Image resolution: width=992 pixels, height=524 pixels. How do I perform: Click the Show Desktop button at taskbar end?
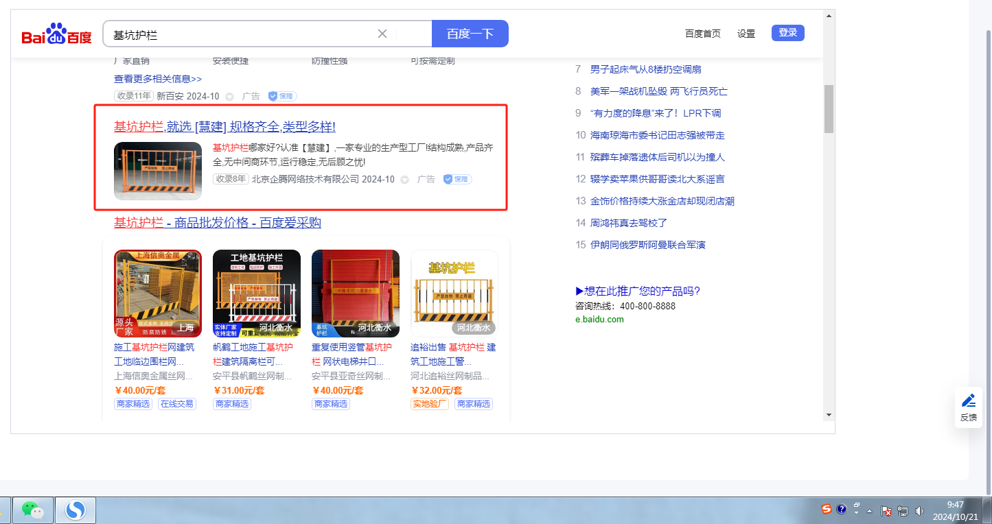click(x=987, y=510)
